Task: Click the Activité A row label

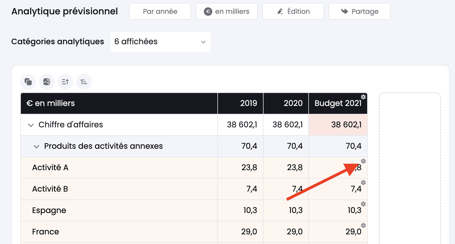Action: (50, 168)
